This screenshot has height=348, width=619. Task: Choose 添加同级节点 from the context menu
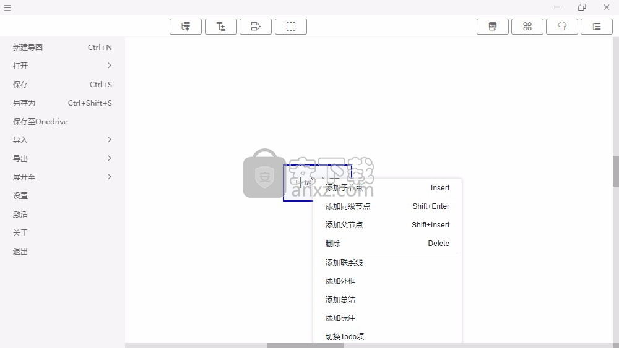(348, 206)
